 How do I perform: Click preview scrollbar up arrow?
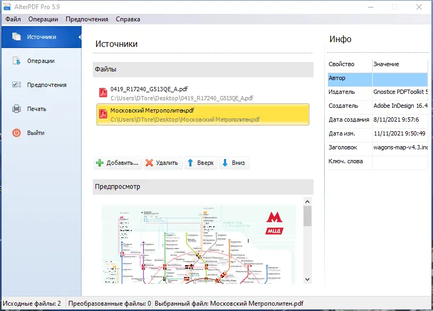307,202
